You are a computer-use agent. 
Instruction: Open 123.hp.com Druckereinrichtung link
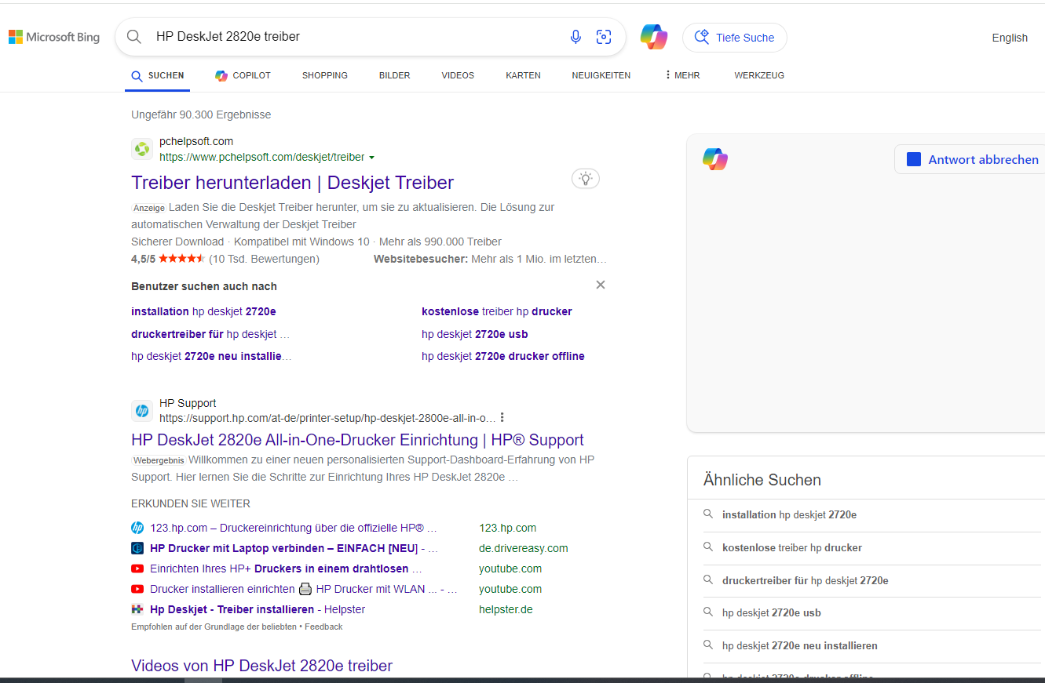pos(294,529)
